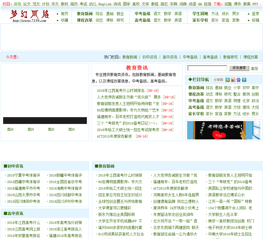Select 成语 in the top 栏目 bar
This screenshot has width=263, height=239.
(x=192, y=4)
